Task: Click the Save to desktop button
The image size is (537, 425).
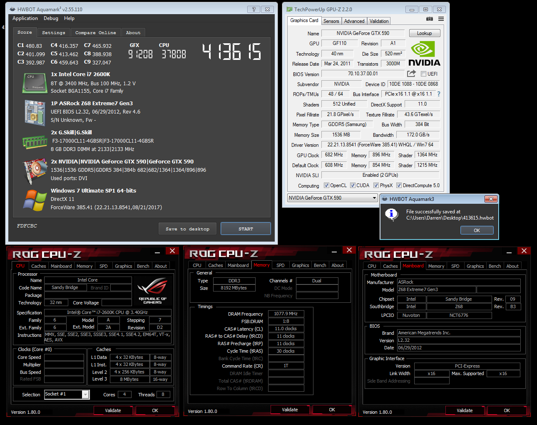Action: point(187,229)
